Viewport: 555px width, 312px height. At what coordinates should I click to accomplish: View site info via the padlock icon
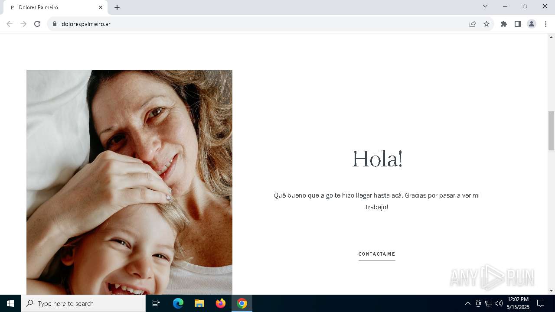pos(55,24)
